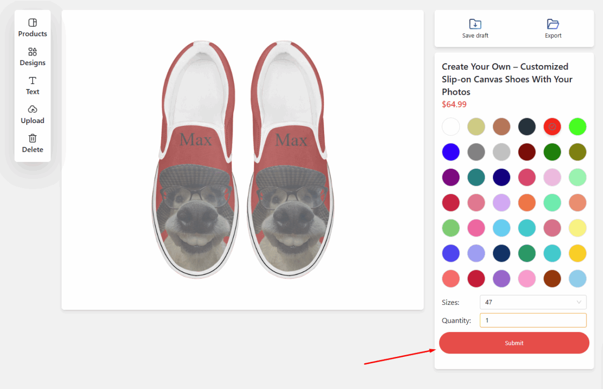Click the selected red swatch with checkmark
This screenshot has height=389, width=603.
click(x=552, y=127)
